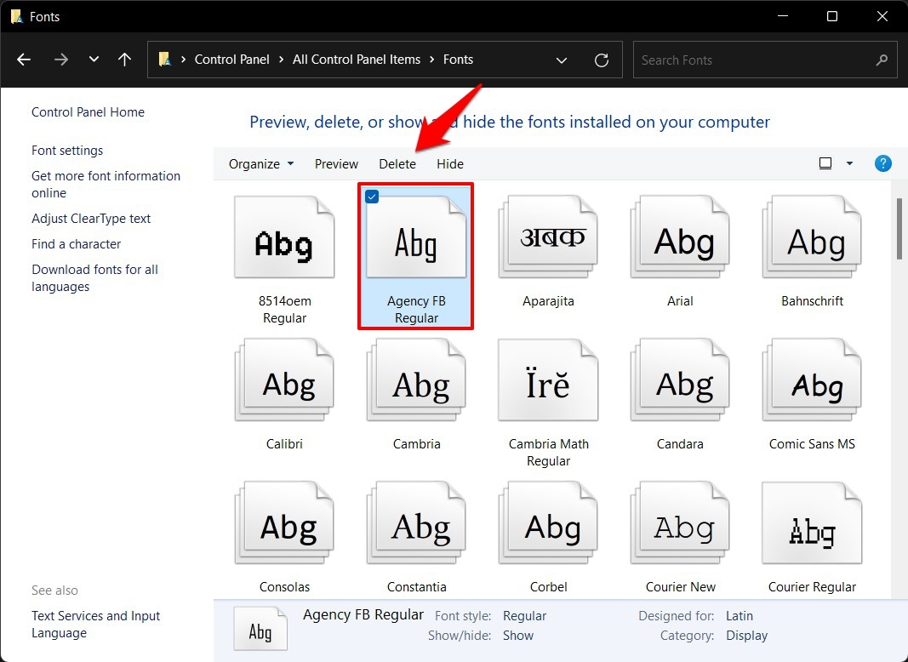Image resolution: width=908 pixels, height=662 pixels.
Task: Expand address bar history dropdown
Action: coord(561,60)
